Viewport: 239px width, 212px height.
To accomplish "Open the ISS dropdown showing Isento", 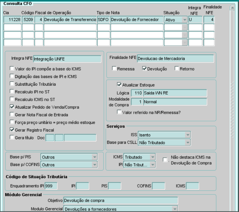I will pos(164,135).
